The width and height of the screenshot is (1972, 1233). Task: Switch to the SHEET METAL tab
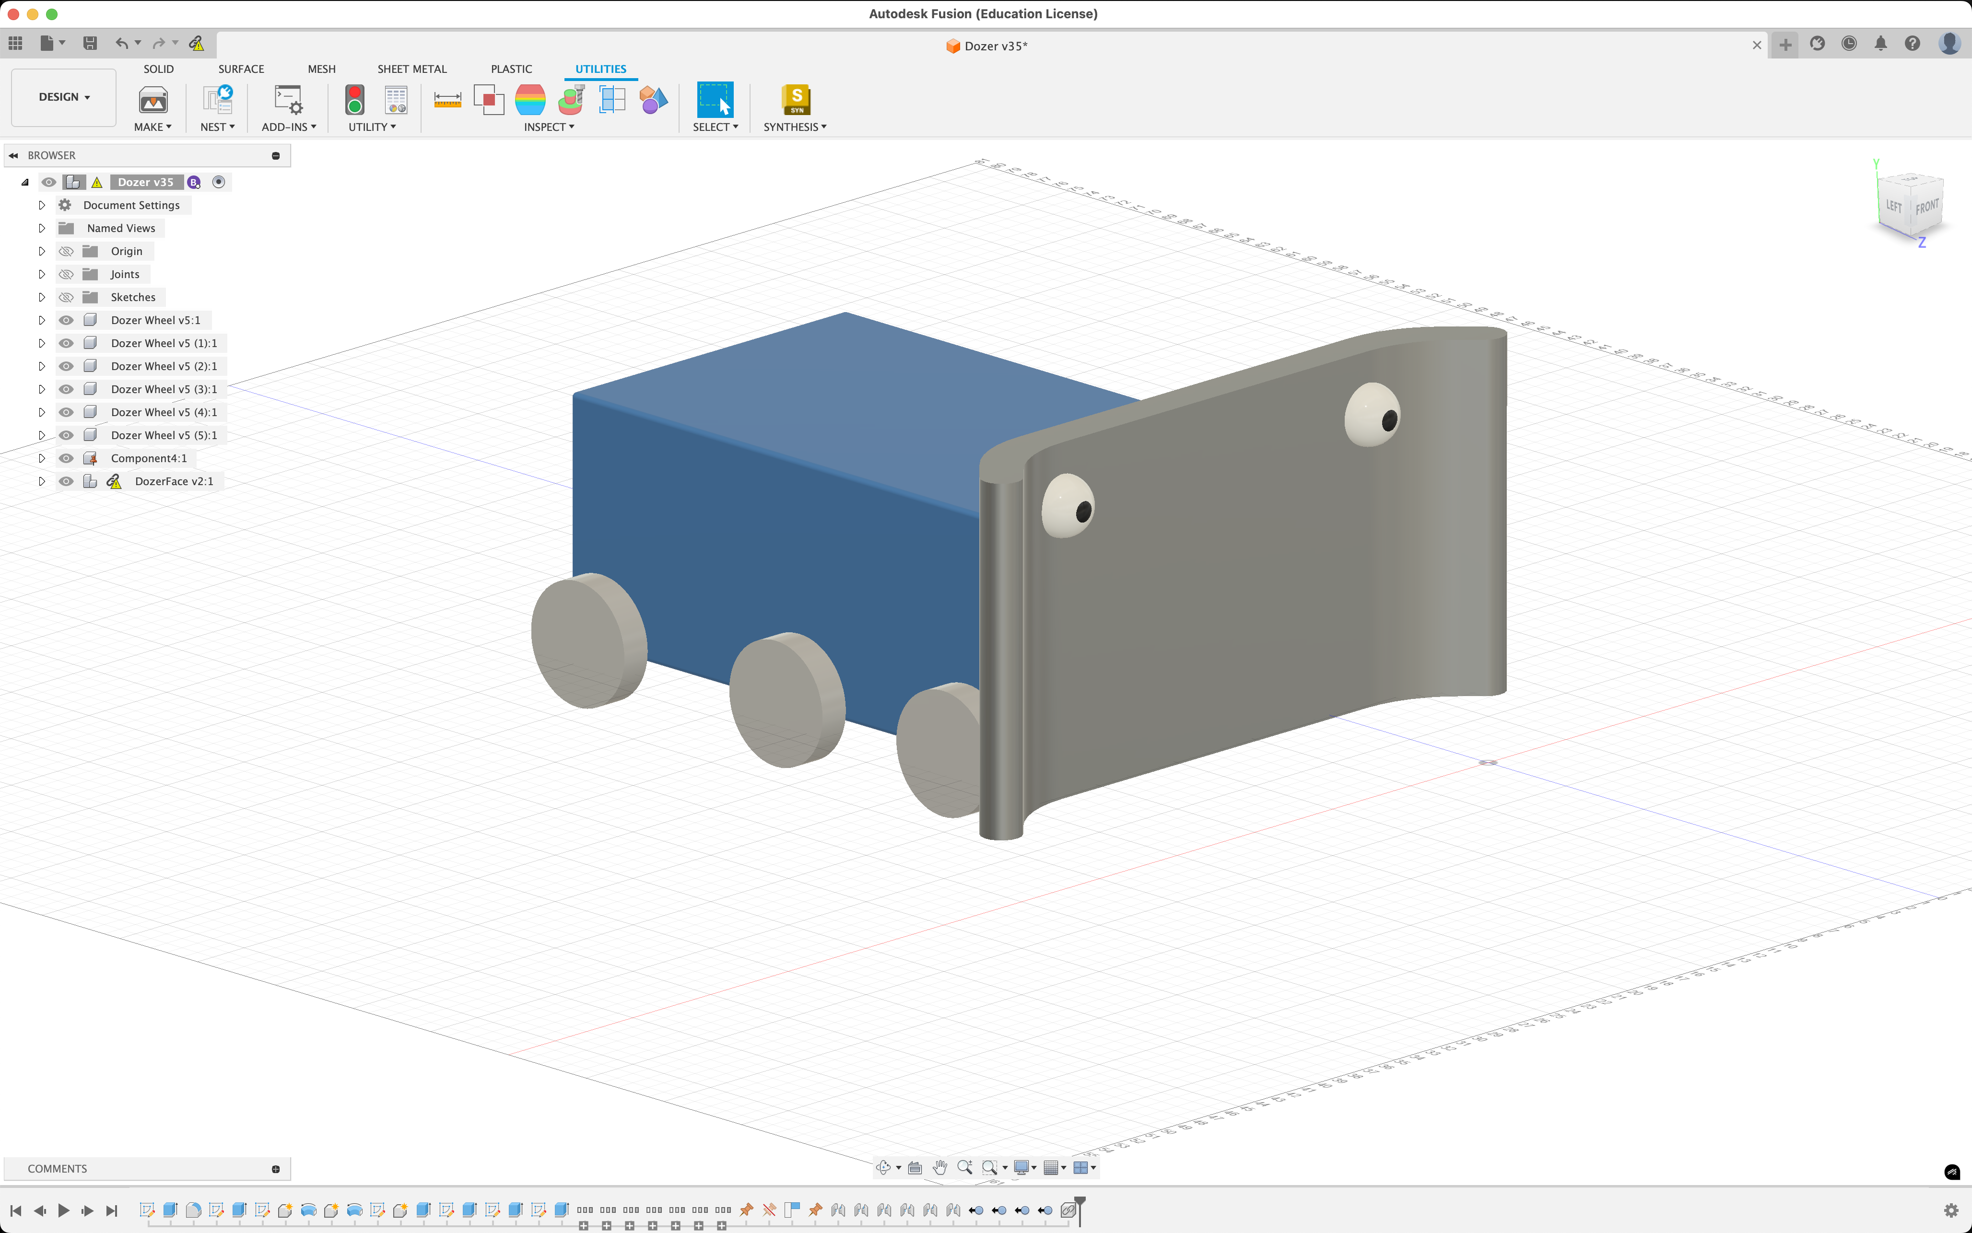[412, 70]
